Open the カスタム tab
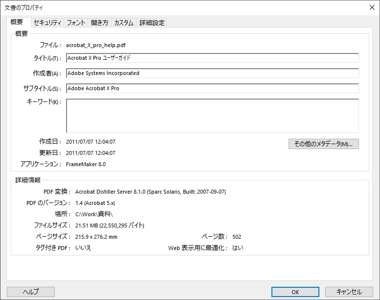 point(124,23)
